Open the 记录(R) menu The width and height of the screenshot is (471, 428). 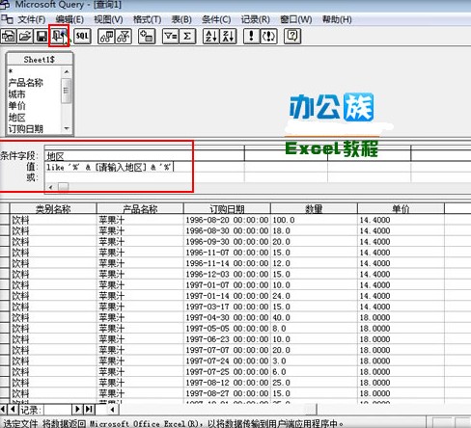[x=256, y=19]
